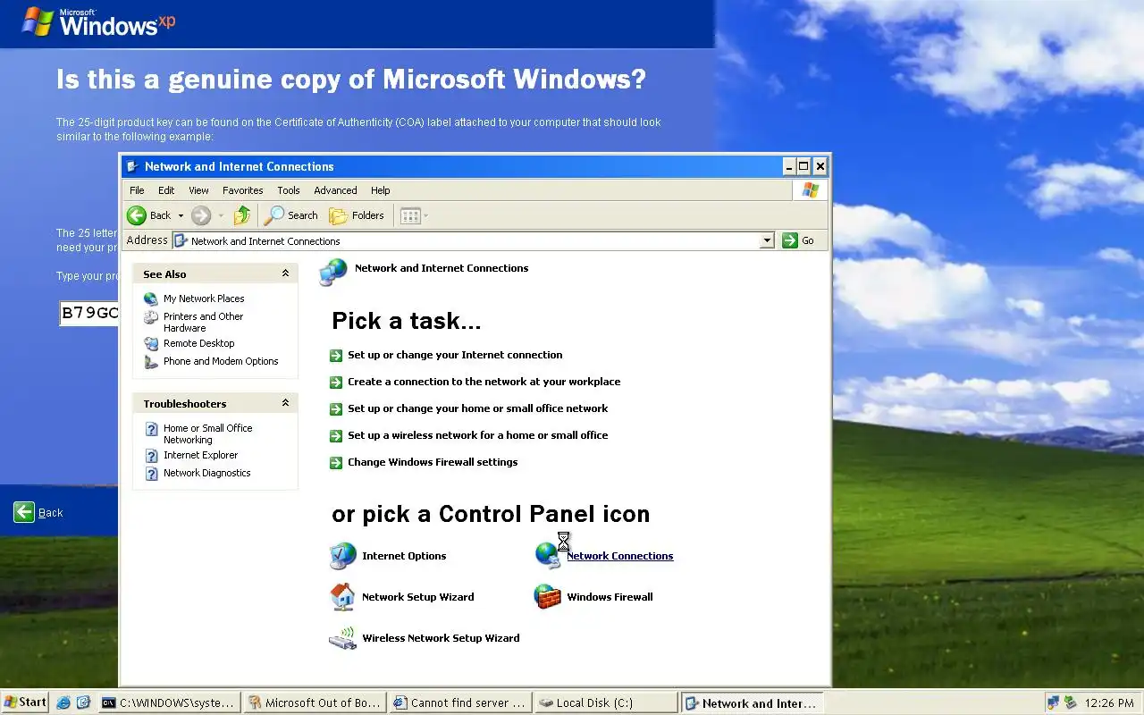Switch to Cannot find server taskbar item

tap(460, 702)
